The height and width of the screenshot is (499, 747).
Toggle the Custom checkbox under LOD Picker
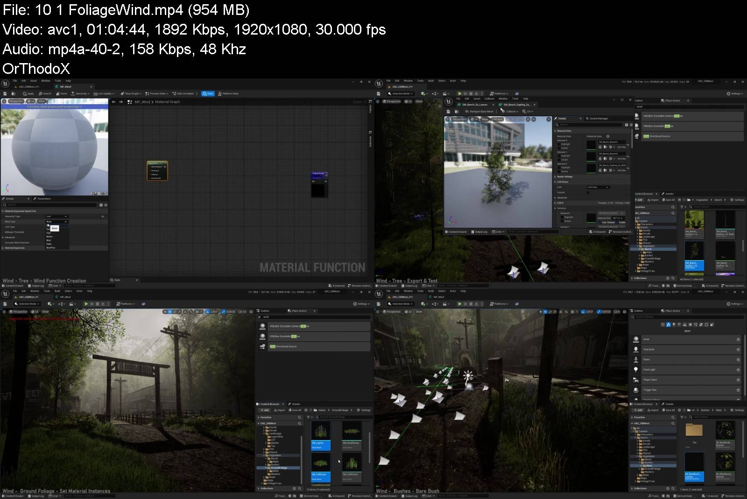pos(588,192)
